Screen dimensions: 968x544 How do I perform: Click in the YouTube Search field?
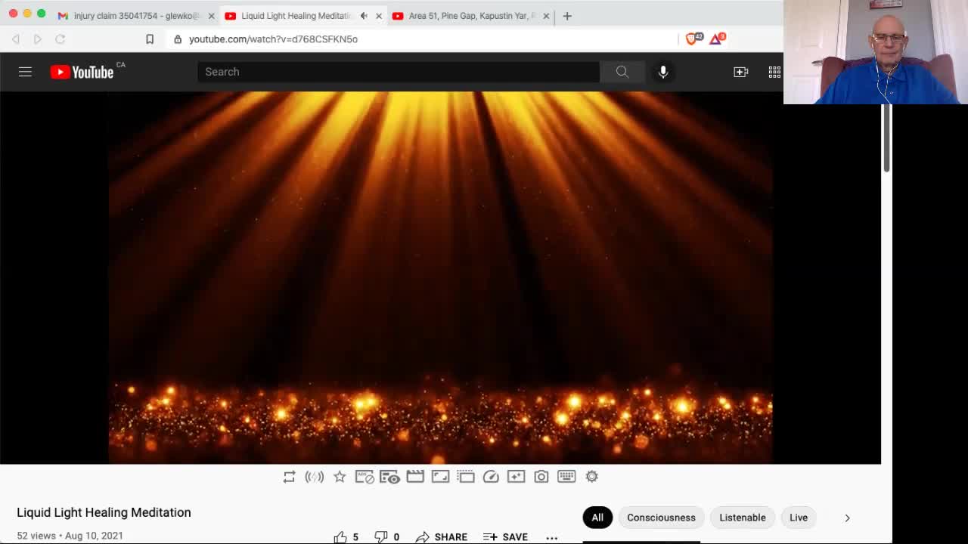tap(399, 72)
